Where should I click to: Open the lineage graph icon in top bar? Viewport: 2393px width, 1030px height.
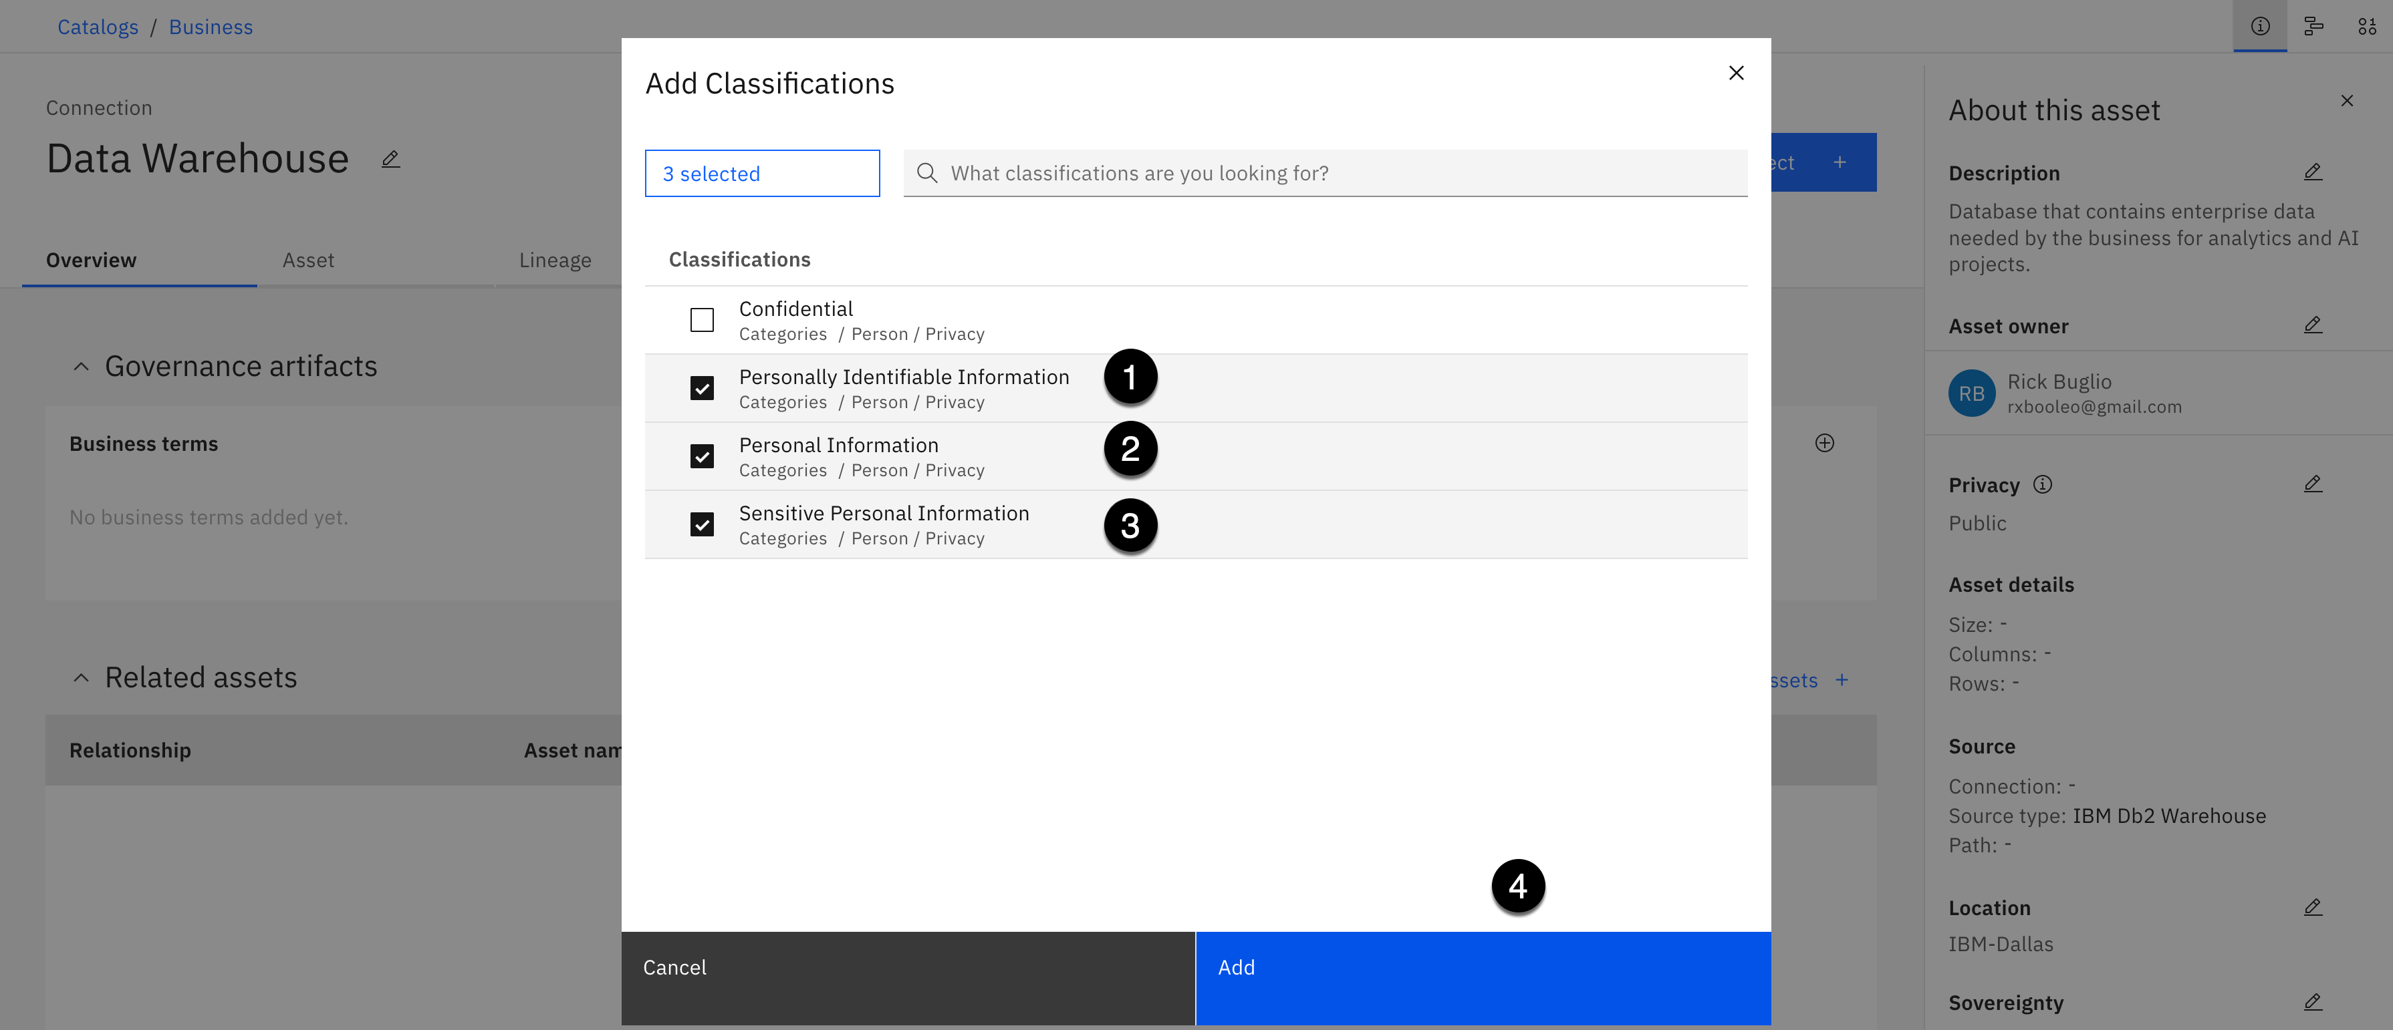pyautogui.click(x=2313, y=26)
